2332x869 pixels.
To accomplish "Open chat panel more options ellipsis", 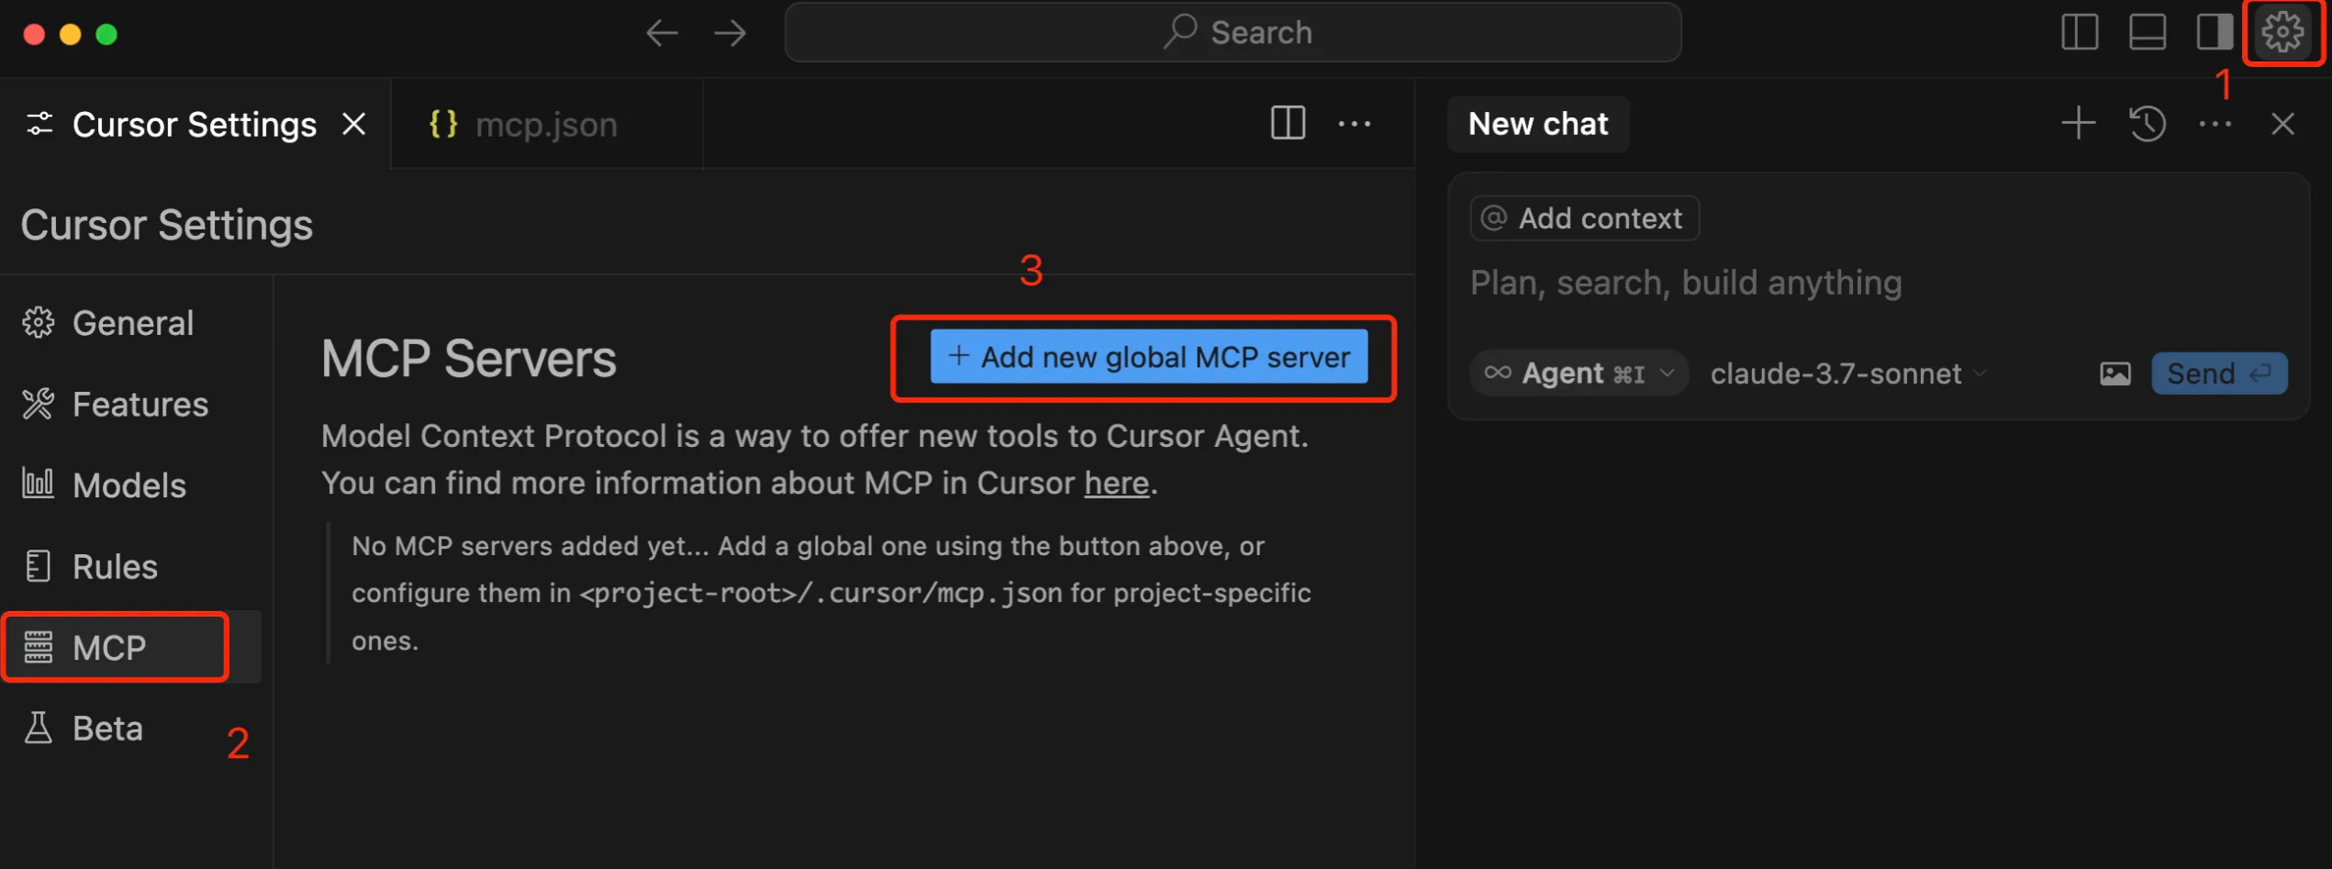I will [2215, 124].
